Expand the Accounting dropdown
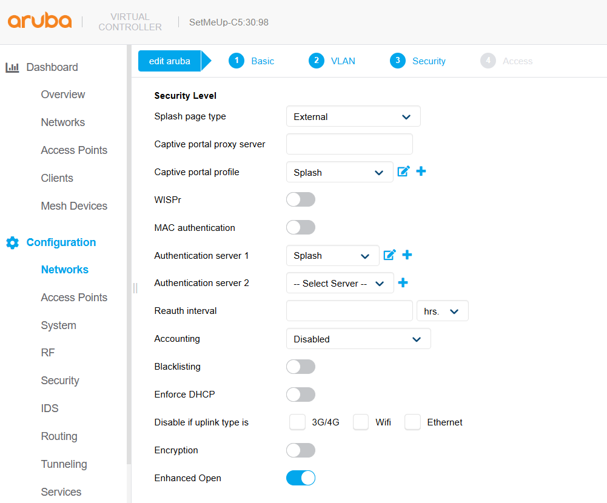607x503 pixels. click(358, 339)
